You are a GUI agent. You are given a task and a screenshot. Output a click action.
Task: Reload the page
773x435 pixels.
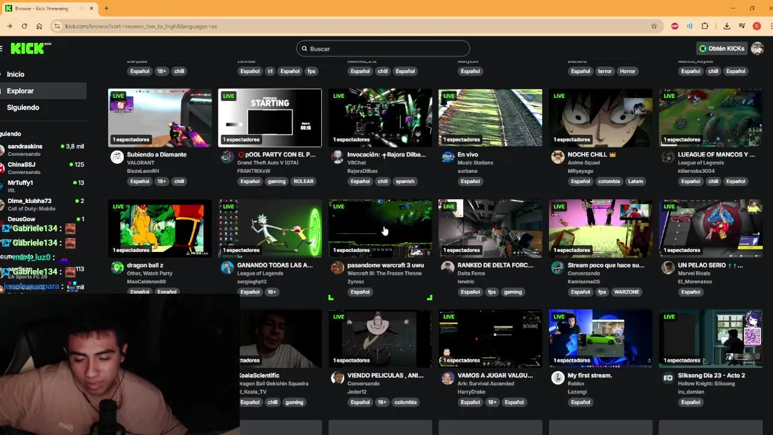[24, 26]
